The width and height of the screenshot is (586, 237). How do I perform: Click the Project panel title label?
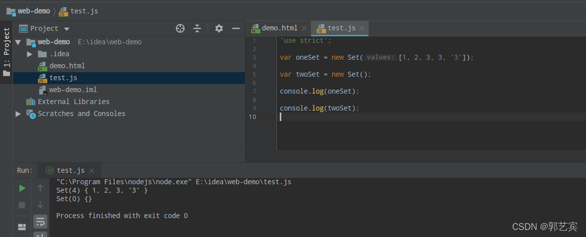pos(44,28)
